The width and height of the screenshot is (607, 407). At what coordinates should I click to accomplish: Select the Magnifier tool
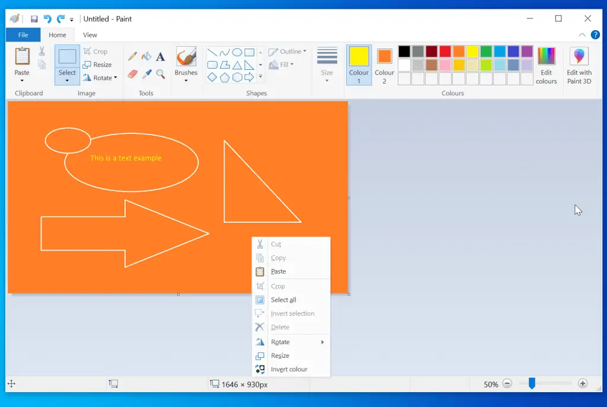(161, 74)
